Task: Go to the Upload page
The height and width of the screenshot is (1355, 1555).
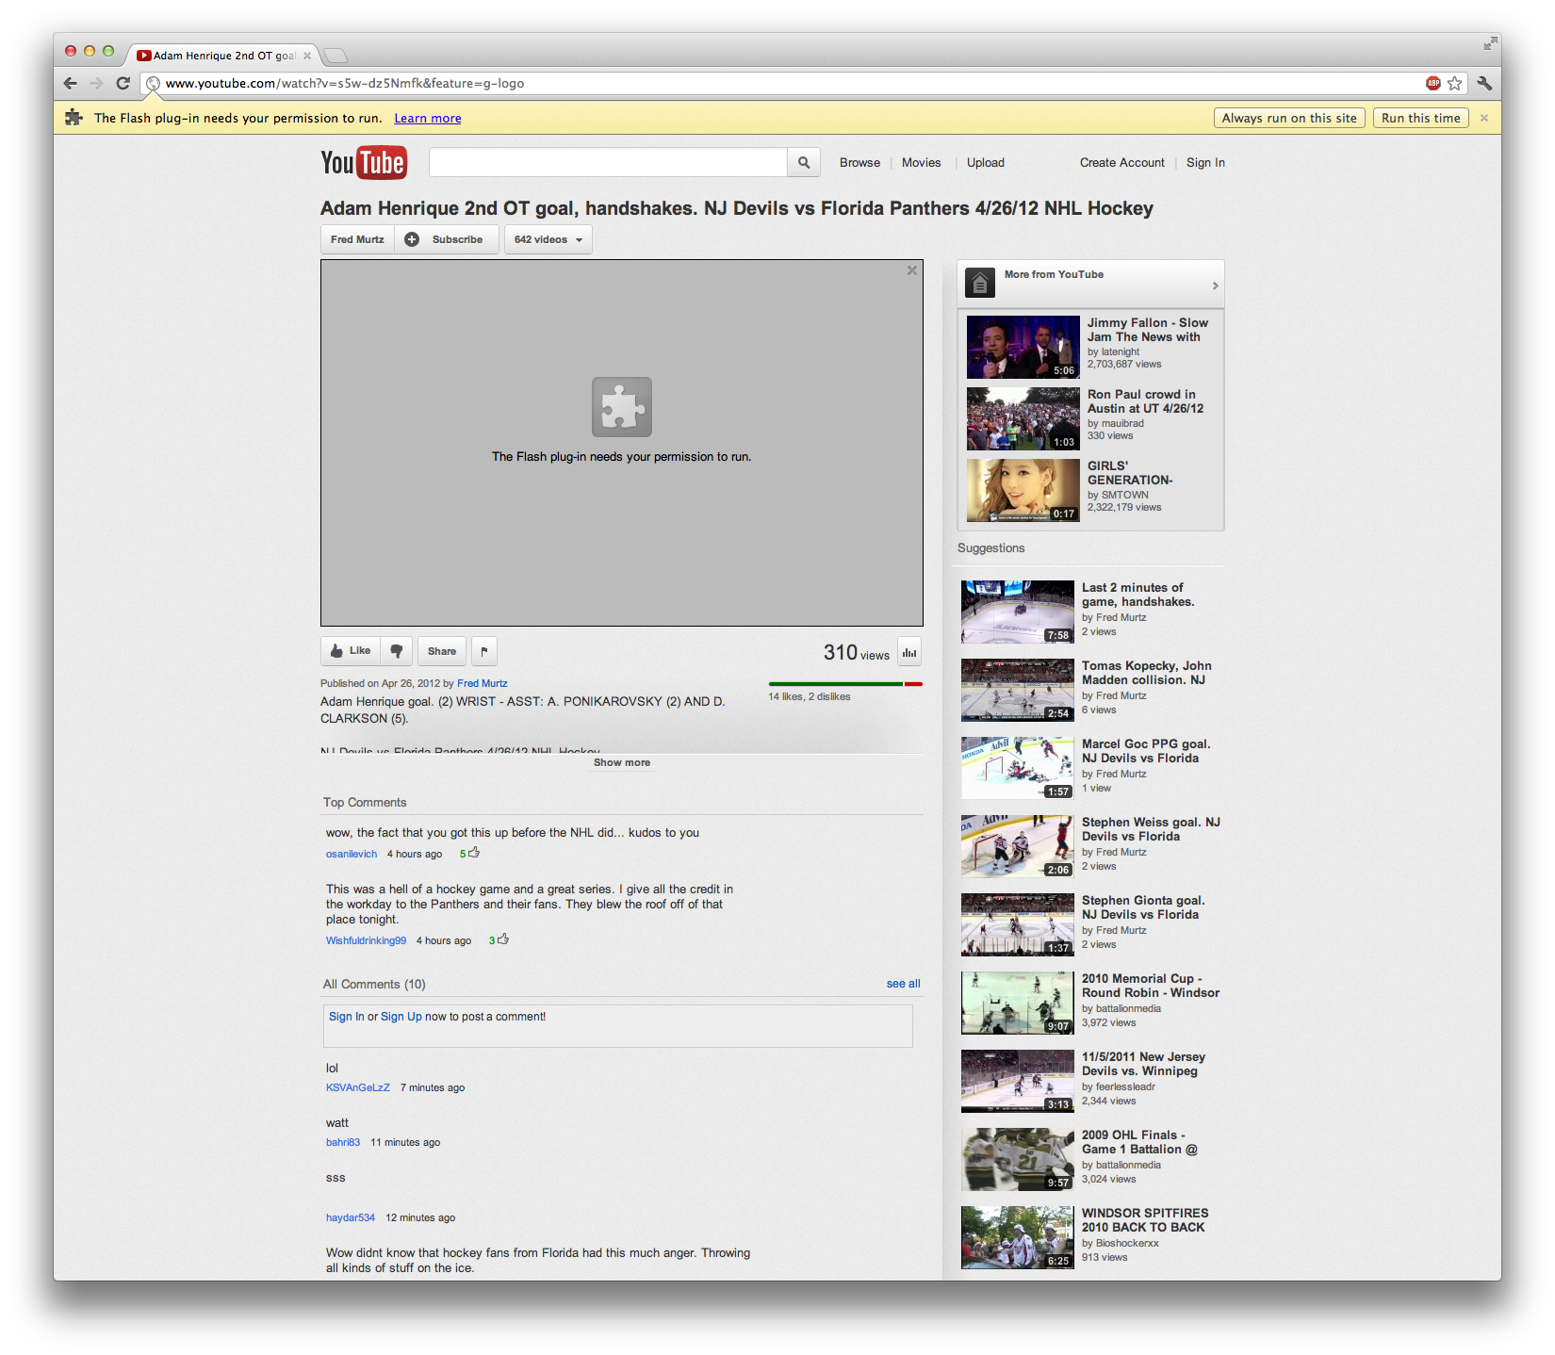Action: coord(985,162)
